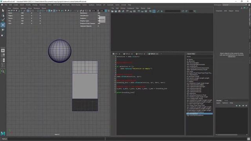Switch to the Scale tool in toolbox
This screenshot has height=141, width=251.
(2, 35)
